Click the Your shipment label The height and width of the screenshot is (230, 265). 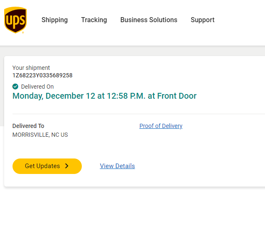(x=31, y=68)
